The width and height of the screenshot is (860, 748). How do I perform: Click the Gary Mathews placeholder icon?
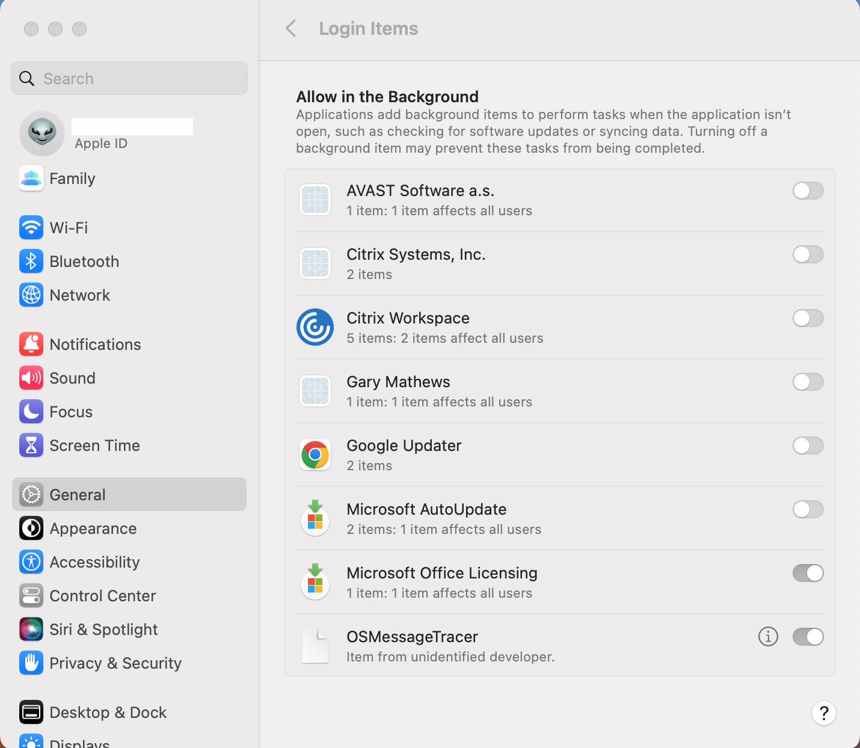tap(315, 391)
